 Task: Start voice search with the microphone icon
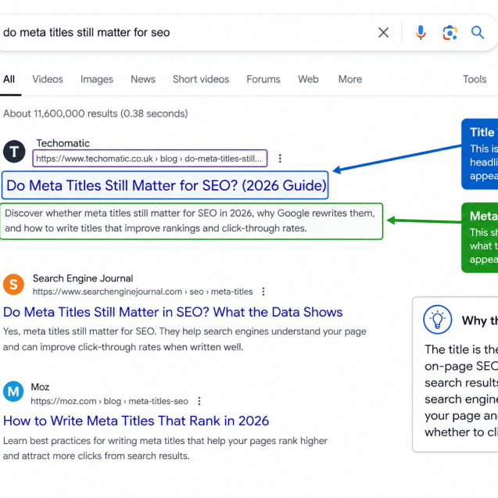coord(421,32)
